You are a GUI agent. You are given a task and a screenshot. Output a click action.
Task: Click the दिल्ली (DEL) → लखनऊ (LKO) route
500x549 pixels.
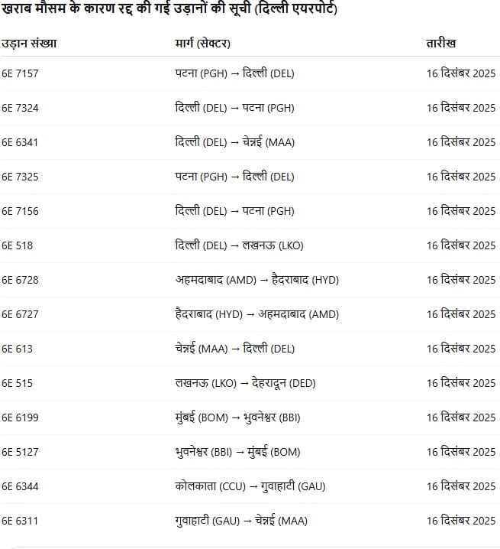239,245
